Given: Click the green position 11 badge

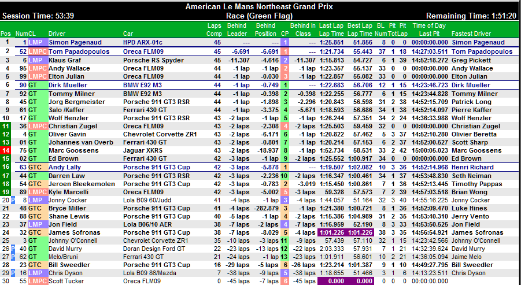Looking at the screenshot, I should (5, 125).
